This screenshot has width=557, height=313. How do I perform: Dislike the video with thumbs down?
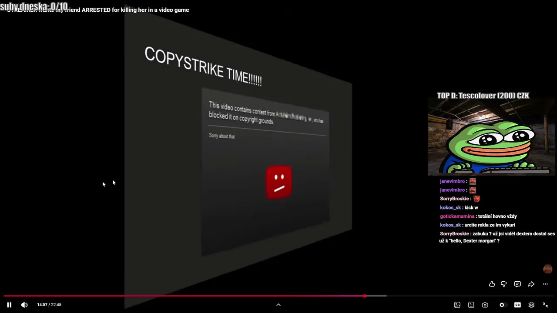click(x=503, y=284)
